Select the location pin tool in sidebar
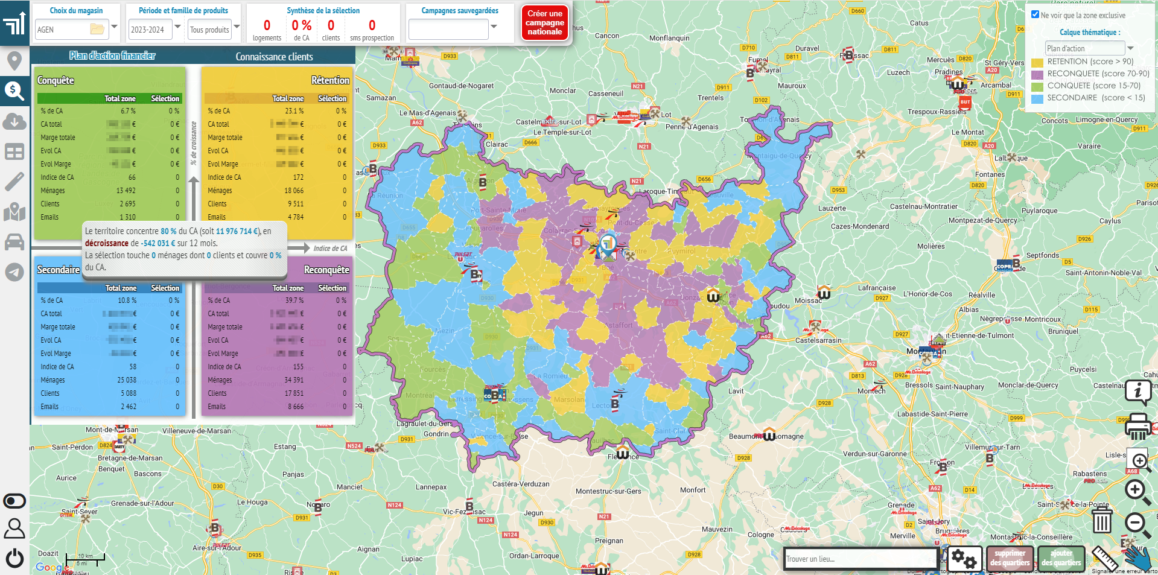 click(14, 60)
